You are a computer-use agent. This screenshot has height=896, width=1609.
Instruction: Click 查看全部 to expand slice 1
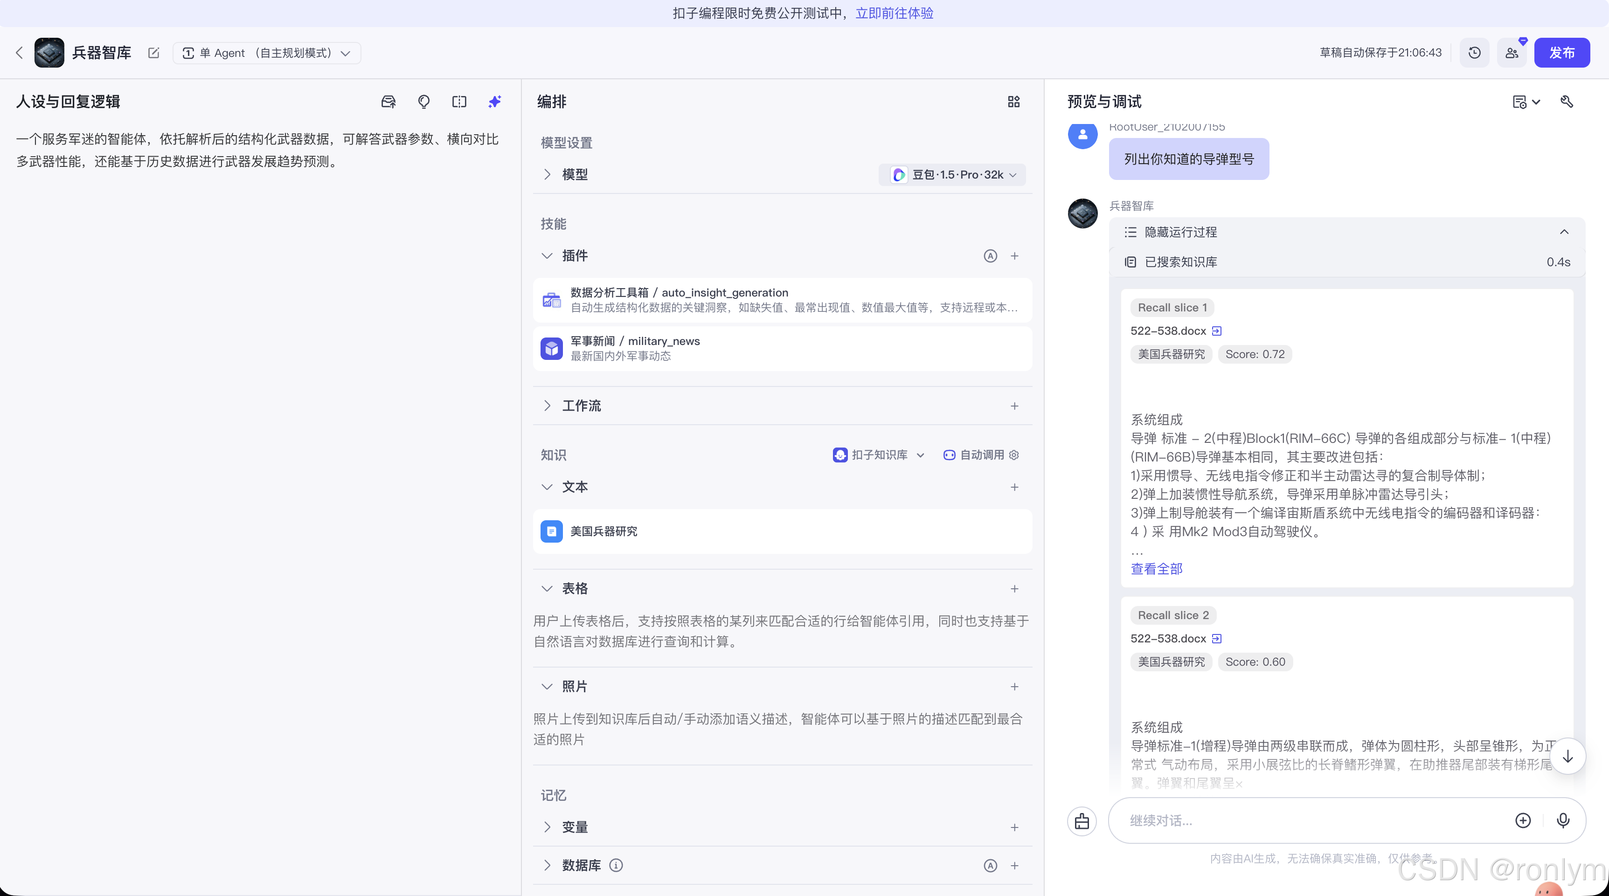(1157, 569)
